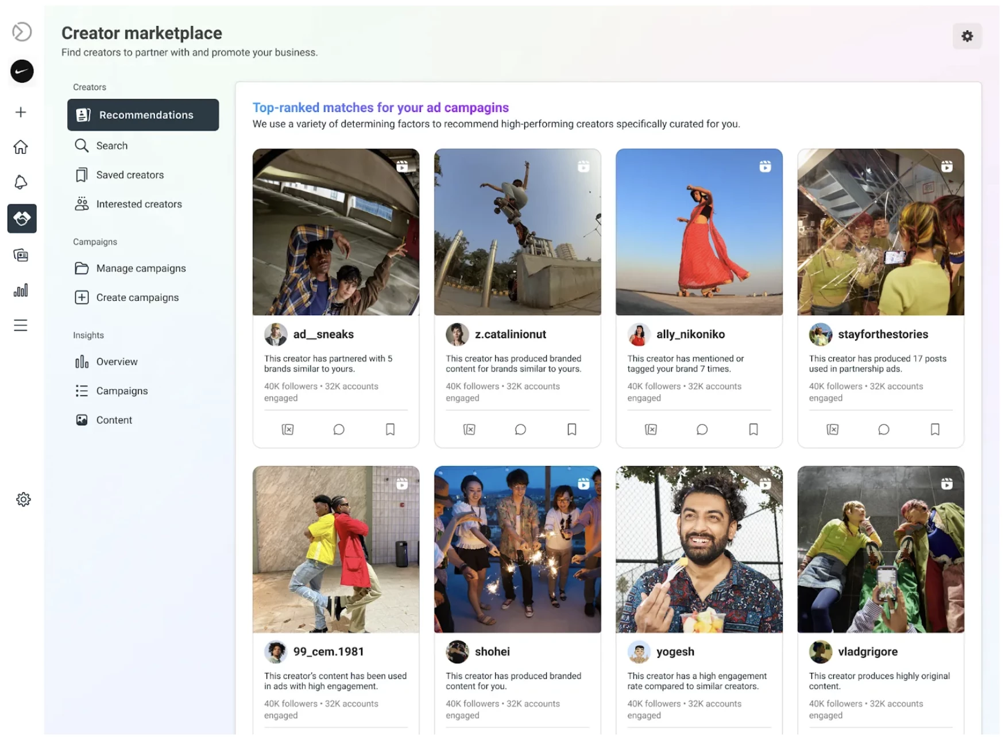Click the plus create icon in left rail
1005x744 pixels.
21,112
